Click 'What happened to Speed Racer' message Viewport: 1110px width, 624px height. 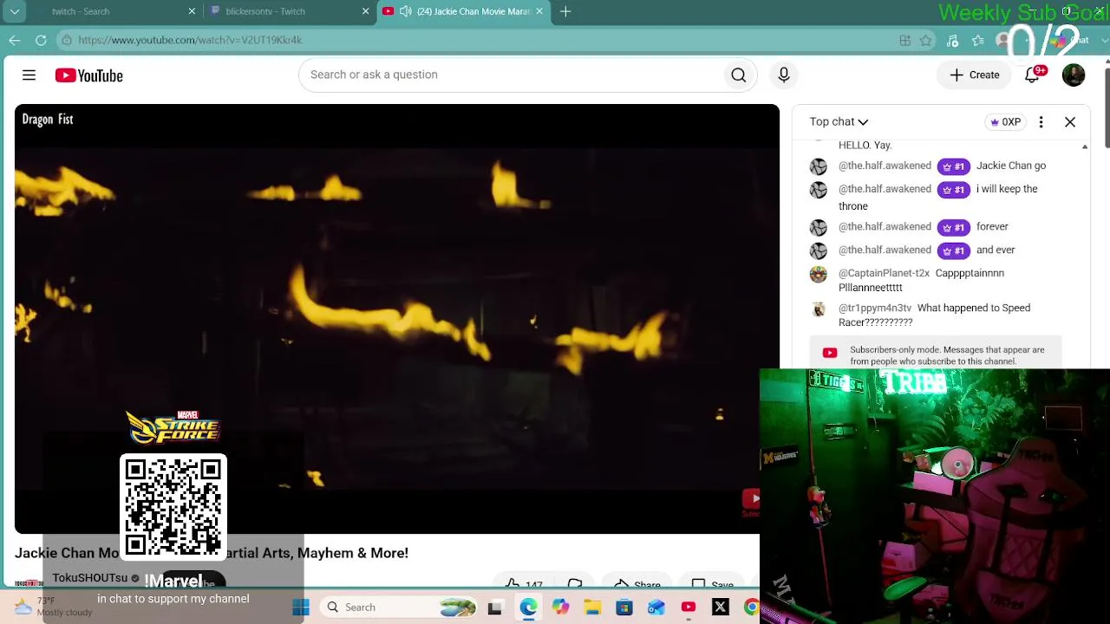934,315
